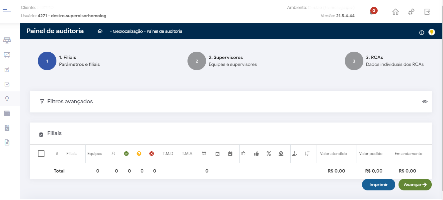The width and height of the screenshot is (443, 200).
Task: Open settings gears icon
Action: (411, 12)
